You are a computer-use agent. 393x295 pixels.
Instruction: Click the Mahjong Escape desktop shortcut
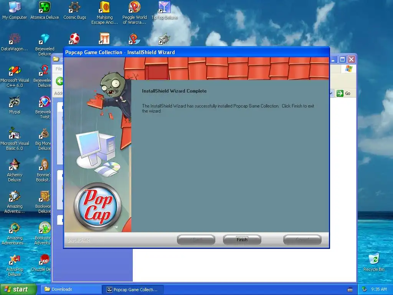(x=104, y=13)
